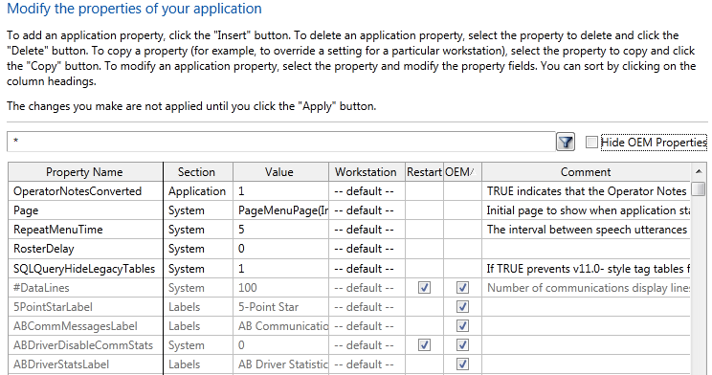Image resolution: width=712 pixels, height=375 pixels.
Task: Sort by the Value column header
Action: point(280,172)
